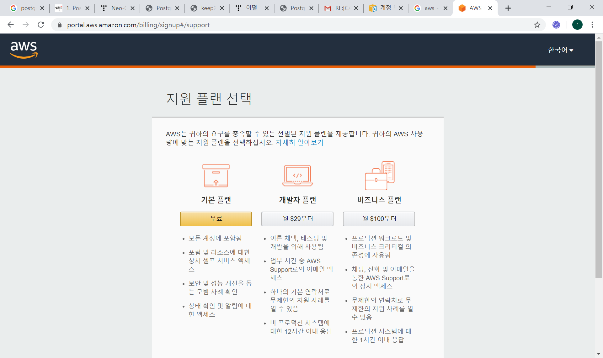Click the 개발자 플랜 heading

pos(297,200)
